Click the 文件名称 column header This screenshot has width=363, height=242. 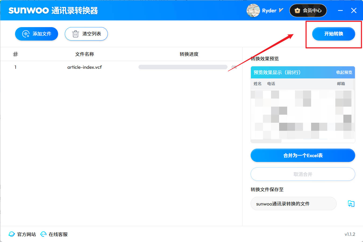(x=84, y=54)
